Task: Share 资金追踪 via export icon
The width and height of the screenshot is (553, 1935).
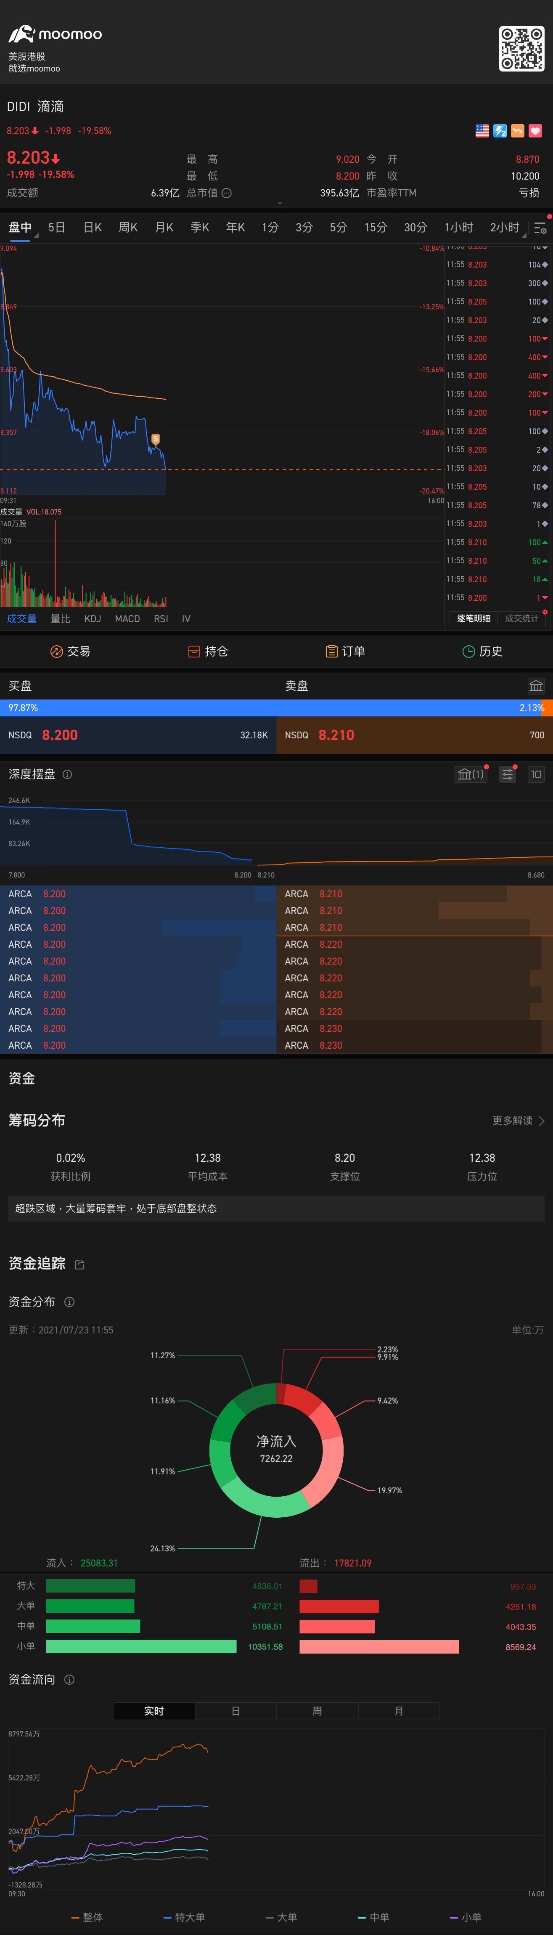Action: (x=79, y=1264)
